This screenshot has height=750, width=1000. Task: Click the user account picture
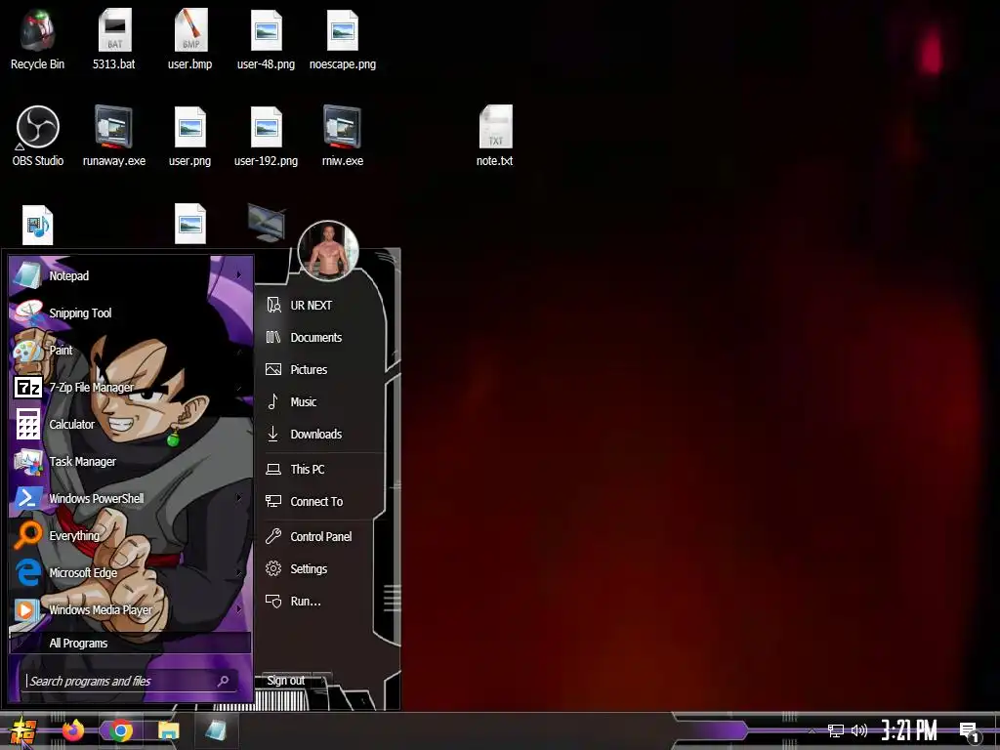(328, 251)
